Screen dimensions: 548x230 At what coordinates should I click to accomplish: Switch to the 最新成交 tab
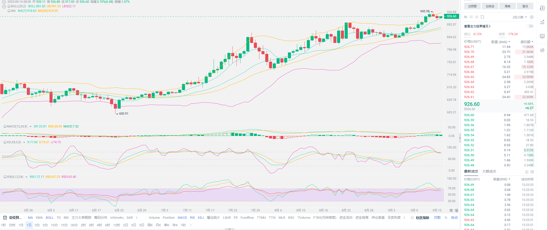click(x=471, y=172)
